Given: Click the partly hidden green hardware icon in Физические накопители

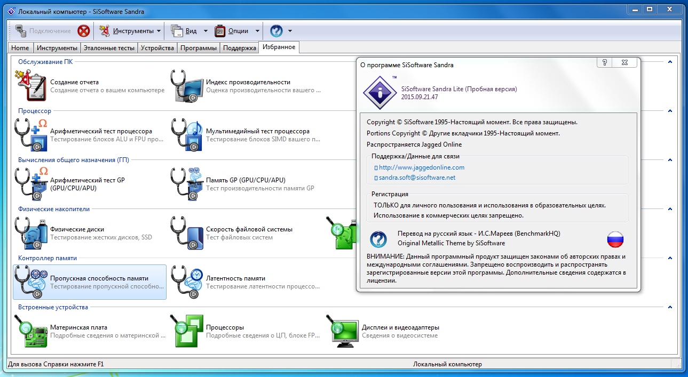Looking at the screenshot, I should 342,233.
